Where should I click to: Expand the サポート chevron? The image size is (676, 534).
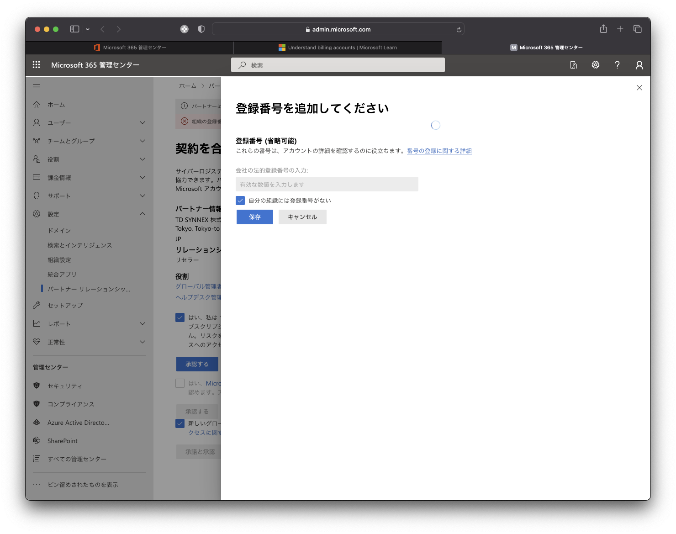pyautogui.click(x=143, y=196)
